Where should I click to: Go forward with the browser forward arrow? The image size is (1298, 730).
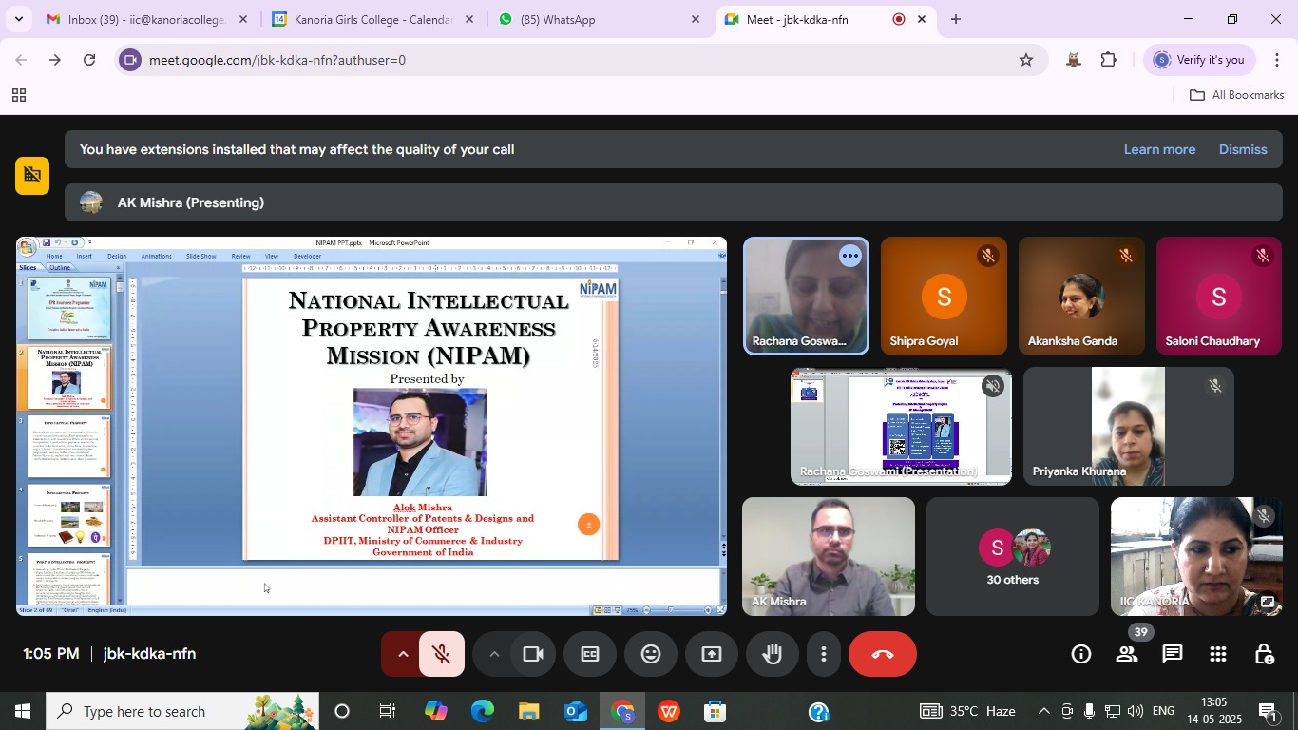click(x=55, y=60)
